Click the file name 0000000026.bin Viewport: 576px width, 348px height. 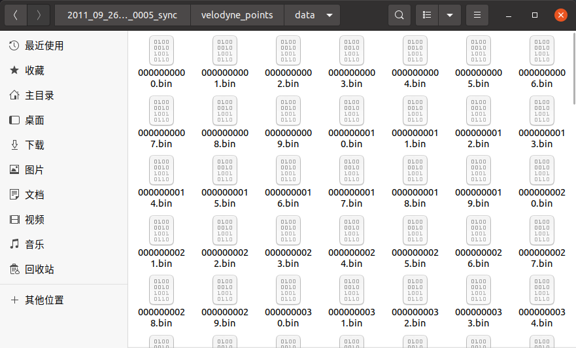coord(479,258)
